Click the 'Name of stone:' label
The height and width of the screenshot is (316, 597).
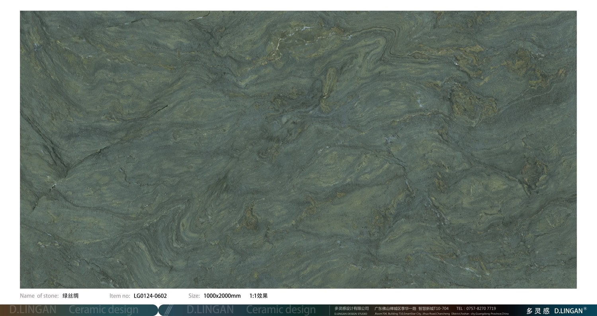point(39,296)
